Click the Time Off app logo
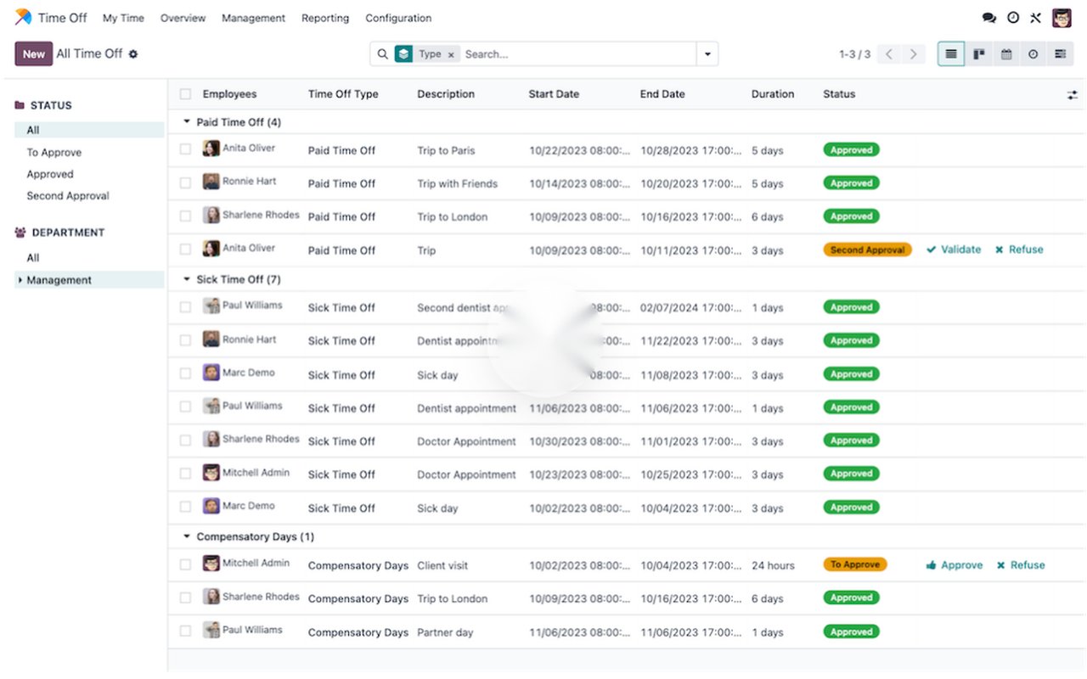The width and height of the screenshot is (1087, 679). tap(24, 18)
